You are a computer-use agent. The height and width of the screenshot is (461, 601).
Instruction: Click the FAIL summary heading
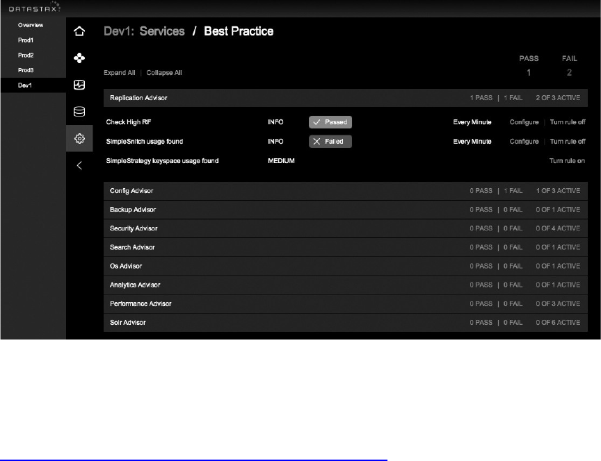click(x=569, y=58)
